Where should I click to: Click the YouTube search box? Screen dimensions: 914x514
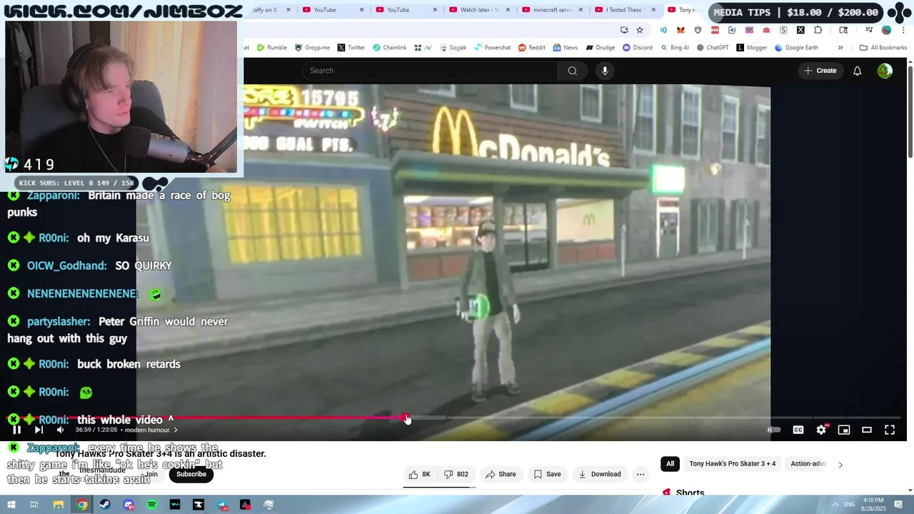430,71
